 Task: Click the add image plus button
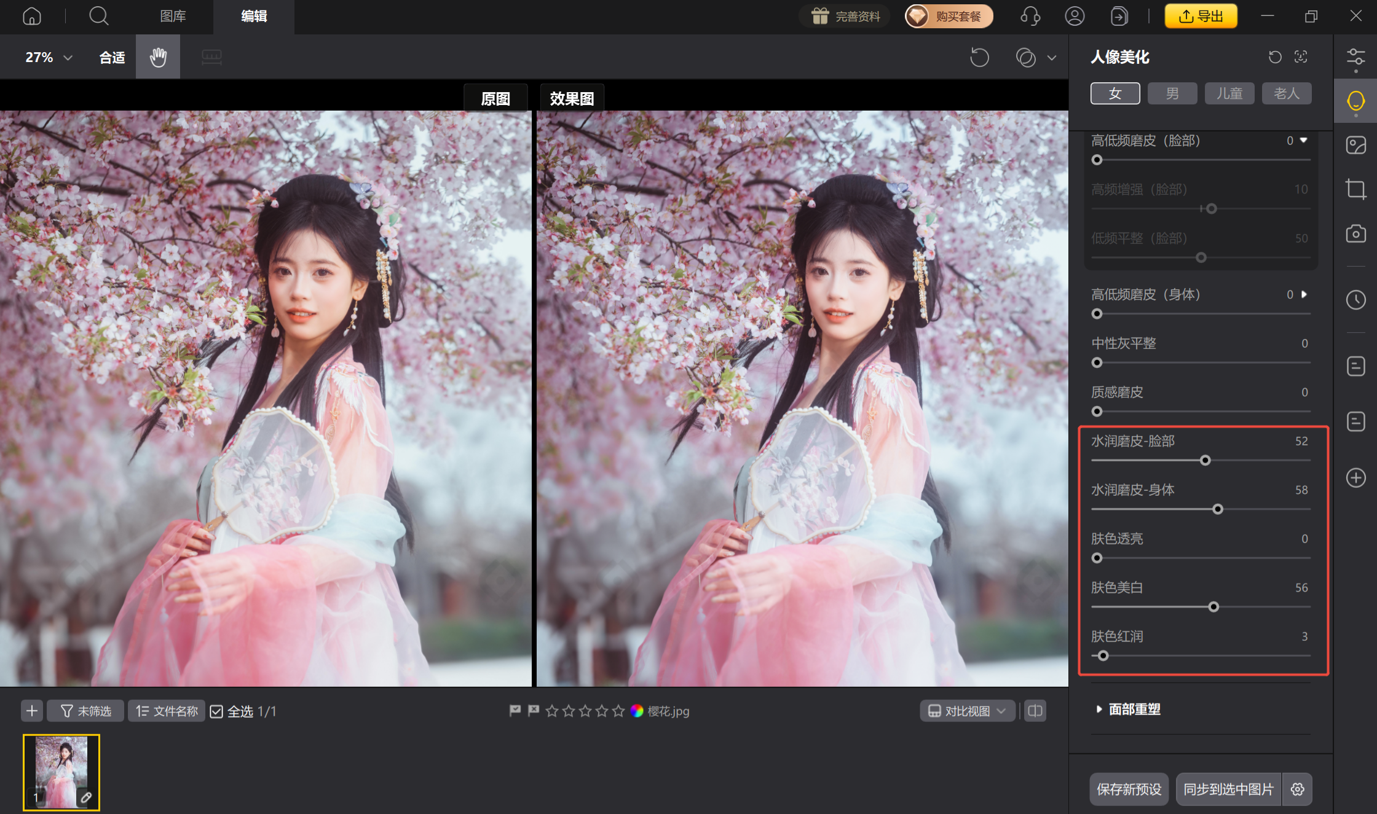tap(32, 711)
